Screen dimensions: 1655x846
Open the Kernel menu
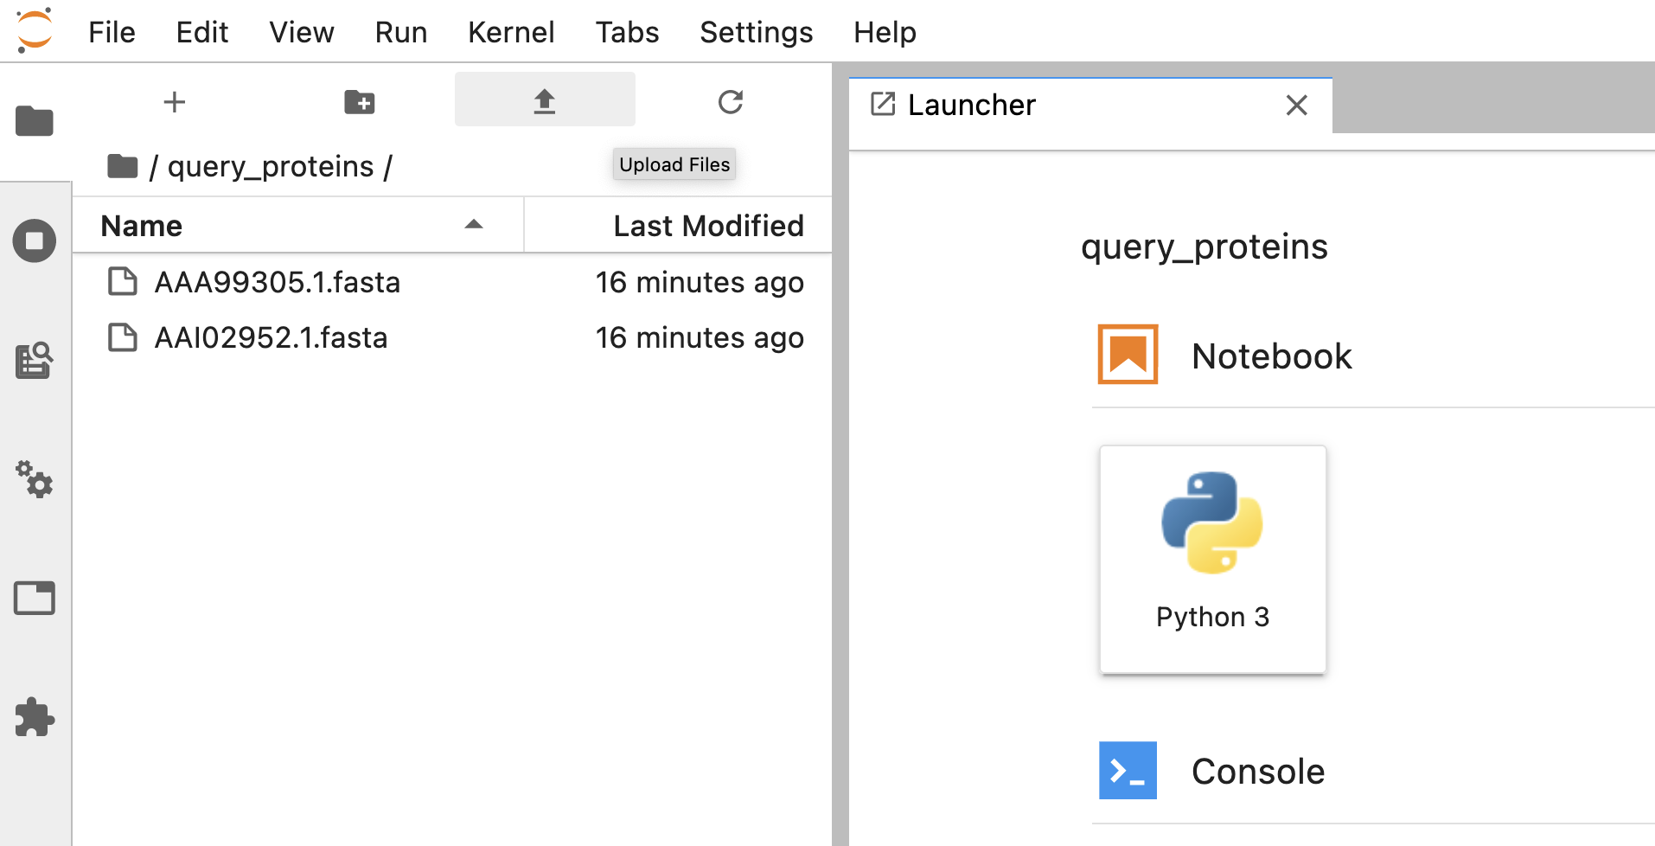pyautogui.click(x=510, y=32)
